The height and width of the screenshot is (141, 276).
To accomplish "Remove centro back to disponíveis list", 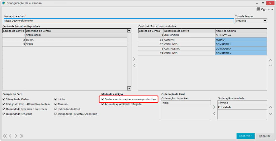I will [134, 65].
